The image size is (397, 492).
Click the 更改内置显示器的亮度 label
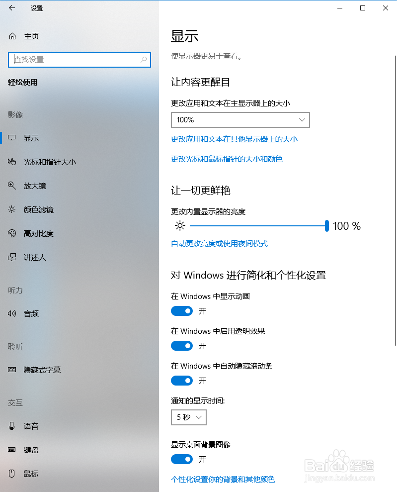coord(208,212)
